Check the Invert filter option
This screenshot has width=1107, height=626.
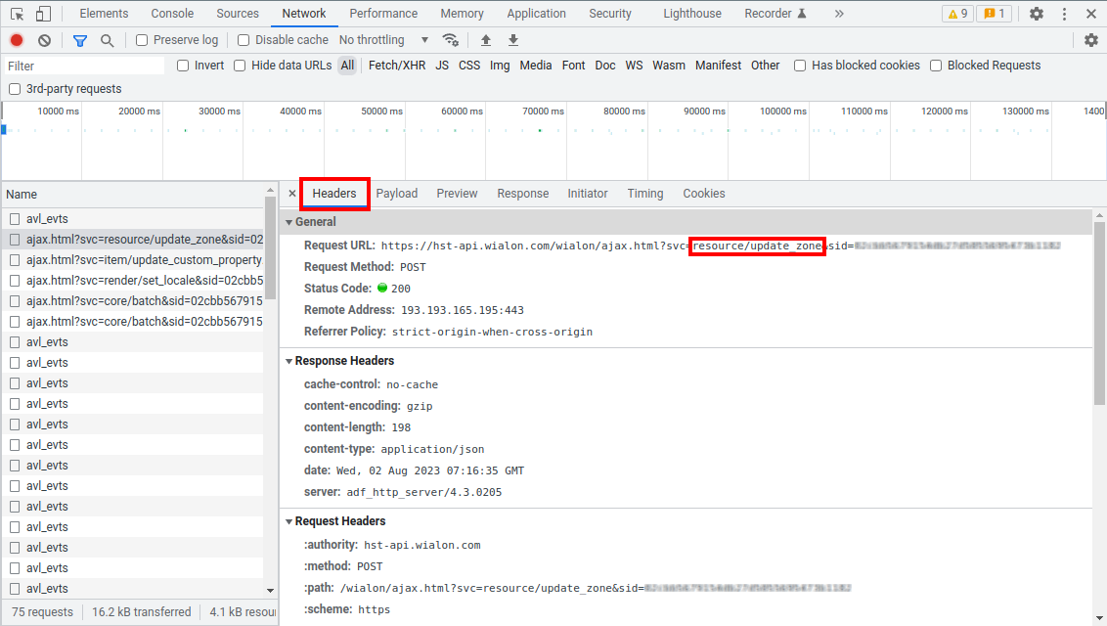(183, 66)
